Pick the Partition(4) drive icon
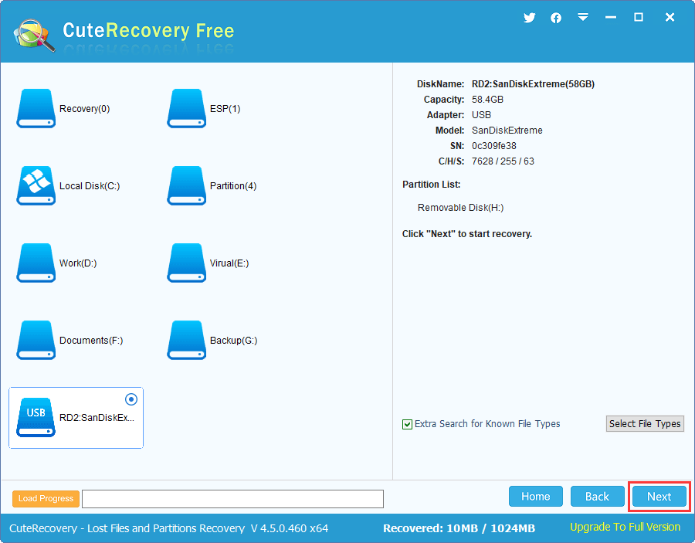This screenshot has width=695, height=543. pos(186,185)
